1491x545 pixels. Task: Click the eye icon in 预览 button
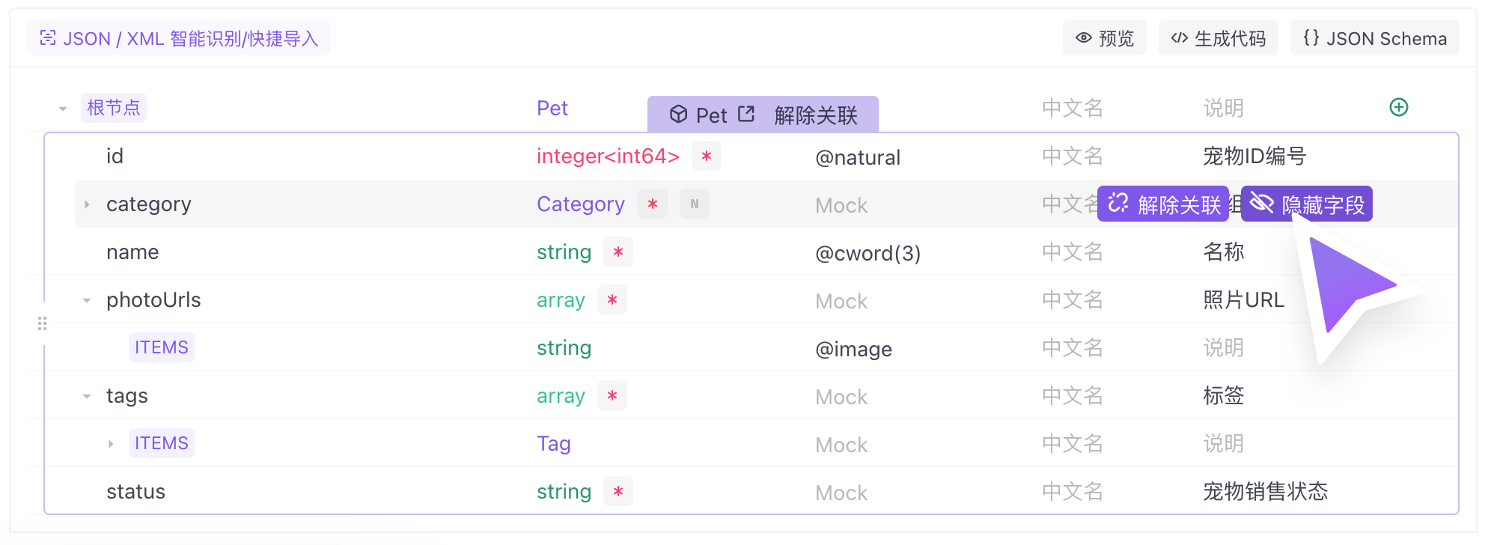[x=1083, y=37]
